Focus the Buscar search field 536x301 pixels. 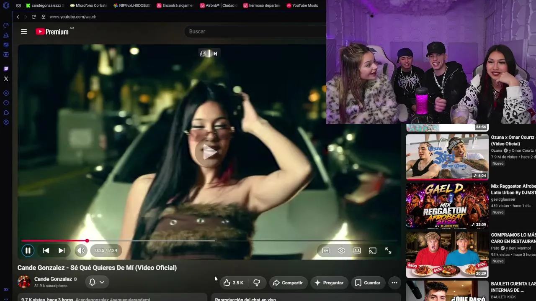pos(255,31)
